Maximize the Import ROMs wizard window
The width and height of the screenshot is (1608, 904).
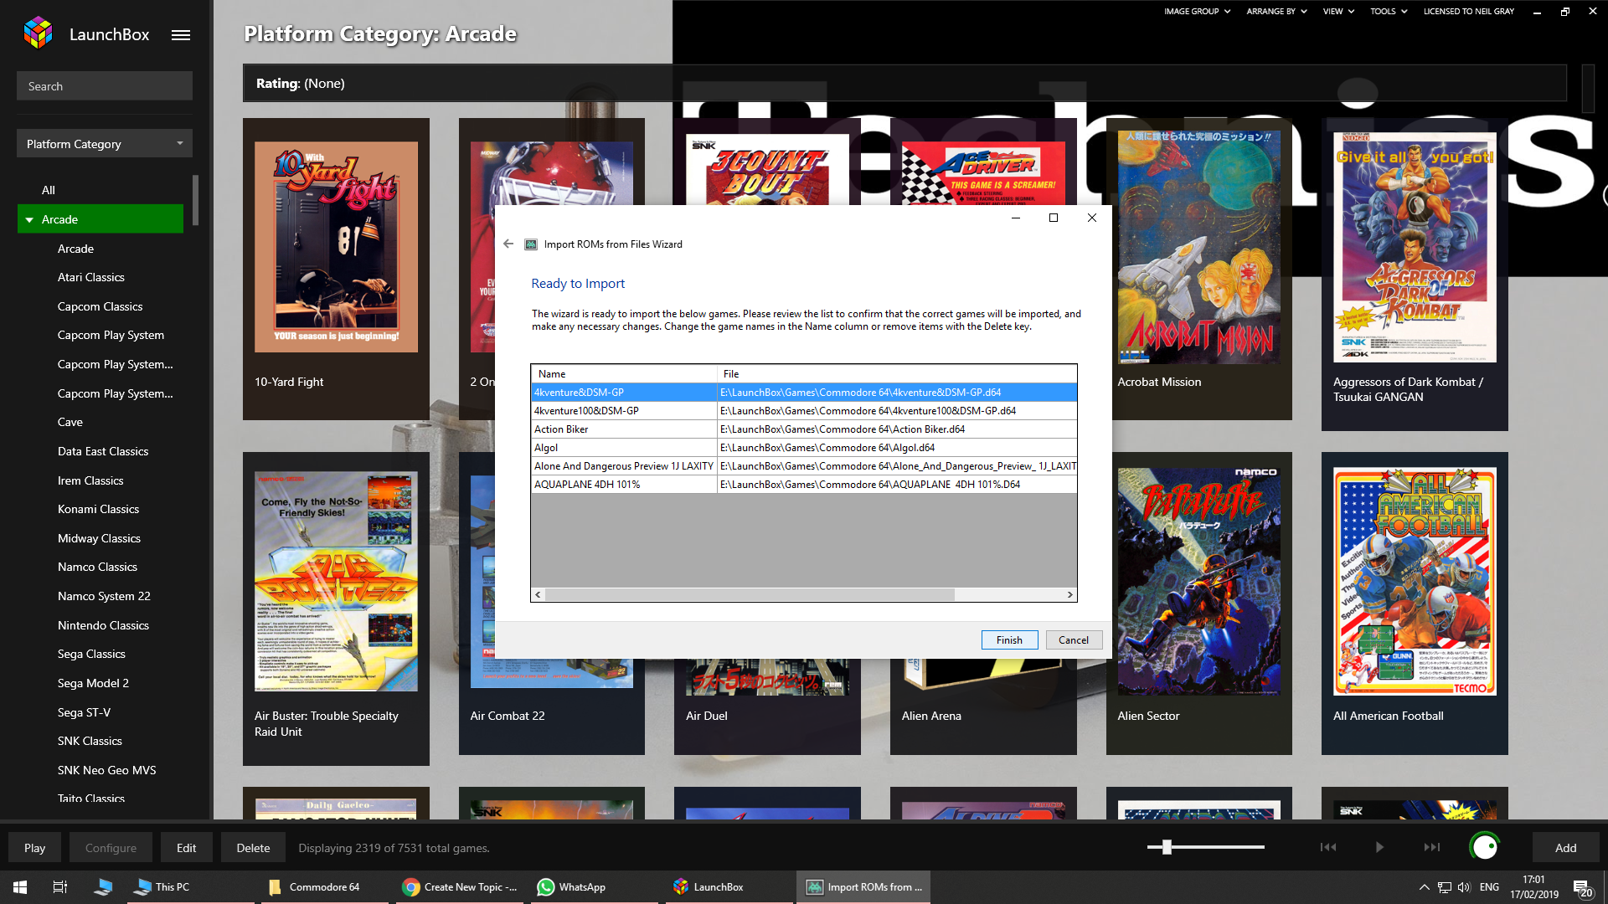[1054, 218]
